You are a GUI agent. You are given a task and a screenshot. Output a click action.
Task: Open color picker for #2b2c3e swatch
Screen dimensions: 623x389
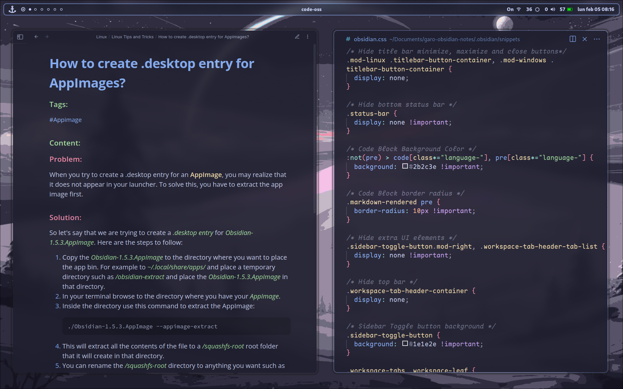click(x=405, y=166)
